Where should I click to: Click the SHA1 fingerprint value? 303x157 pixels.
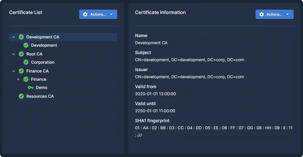[214, 131]
